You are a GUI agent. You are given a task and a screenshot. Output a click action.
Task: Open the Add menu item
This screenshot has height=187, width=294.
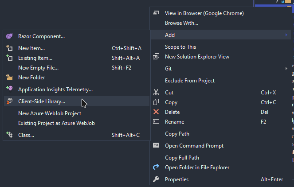point(221,35)
